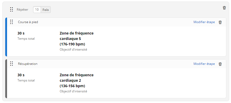Delete the entire repeat block with its trash icon
Image resolution: width=231 pixels, height=103 pixels.
[x=224, y=8]
